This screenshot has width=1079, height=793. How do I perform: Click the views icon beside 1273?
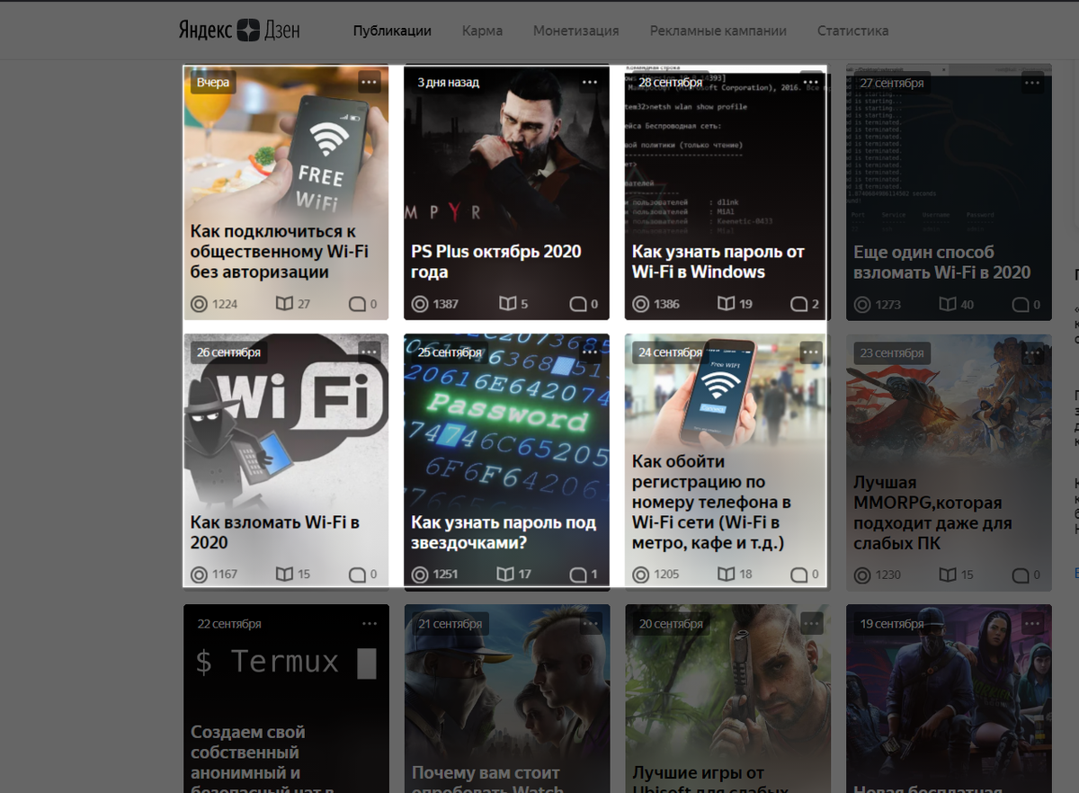pos(862,305)
